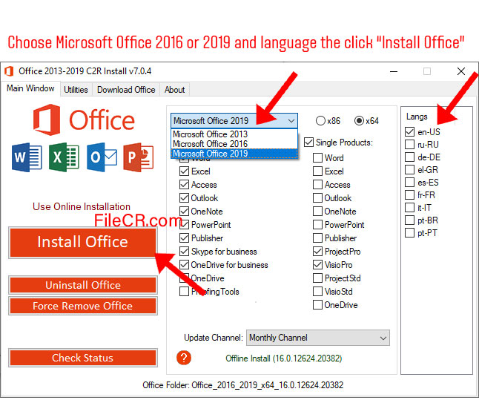Check the ProjectStd checkbox

(317, 278)
